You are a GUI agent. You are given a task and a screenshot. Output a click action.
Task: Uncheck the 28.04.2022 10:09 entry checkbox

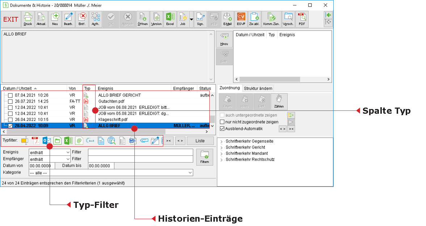click(10, 126)
